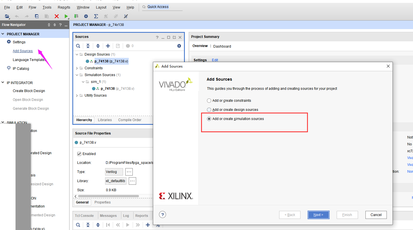Click the Edit link next to Settings

(215, 60)
